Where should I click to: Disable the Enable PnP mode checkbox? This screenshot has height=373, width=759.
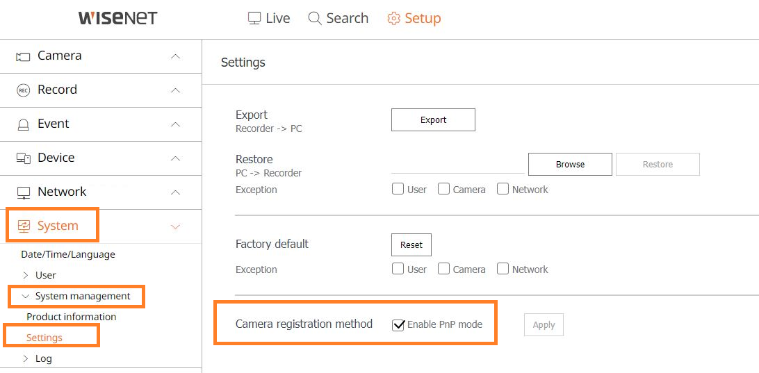(x=398, y=324)
